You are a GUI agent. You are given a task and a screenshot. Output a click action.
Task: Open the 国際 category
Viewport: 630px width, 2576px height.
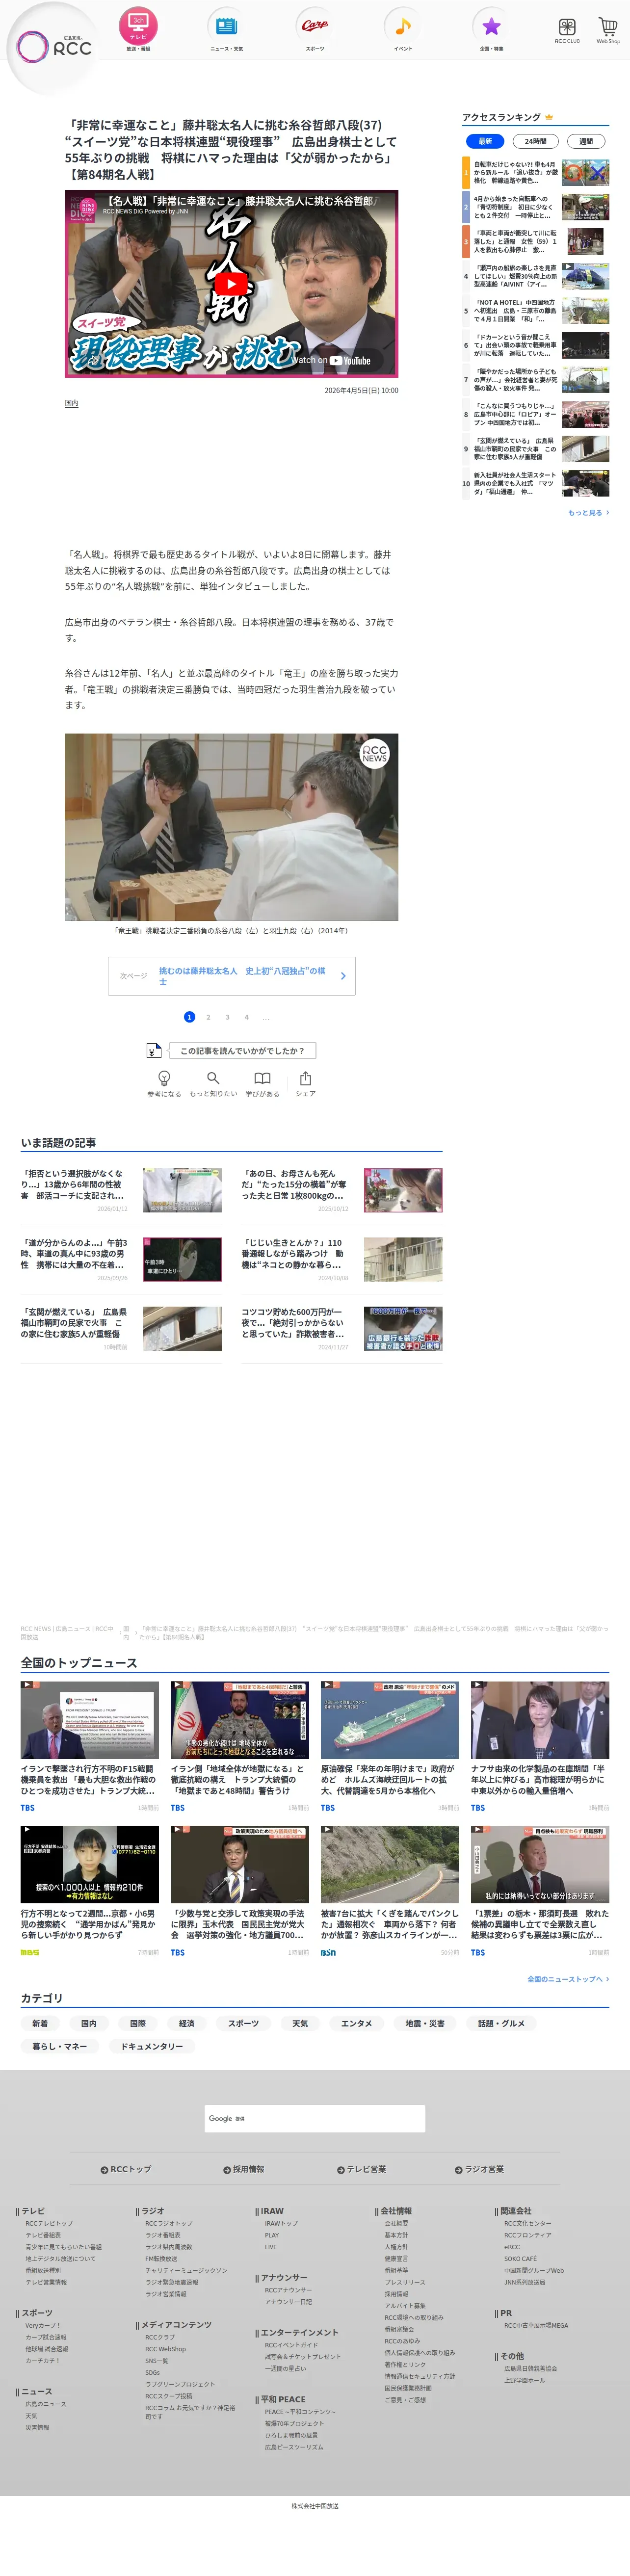pos(138,2023)
